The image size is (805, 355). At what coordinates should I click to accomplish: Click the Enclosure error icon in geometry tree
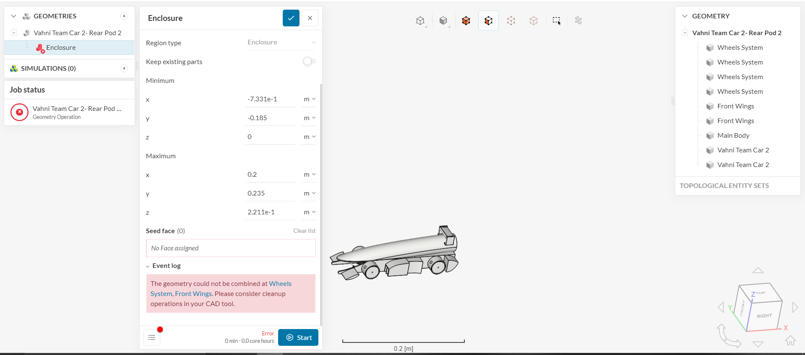(40, 48)
